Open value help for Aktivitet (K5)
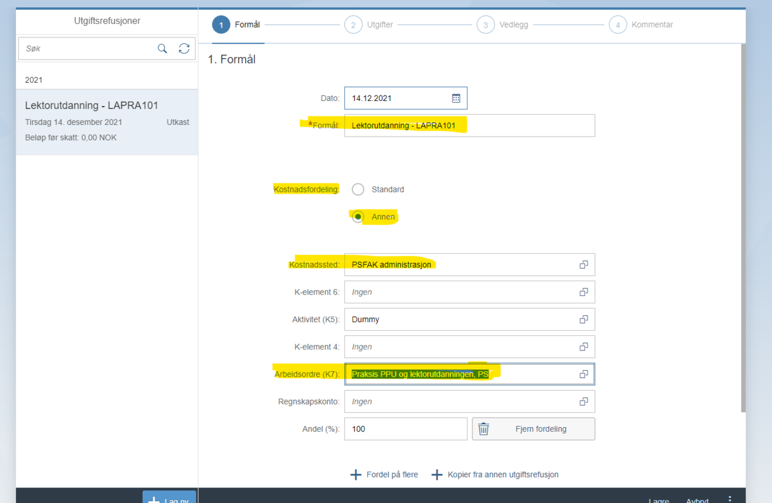772x503 pixels. [583, 319]
